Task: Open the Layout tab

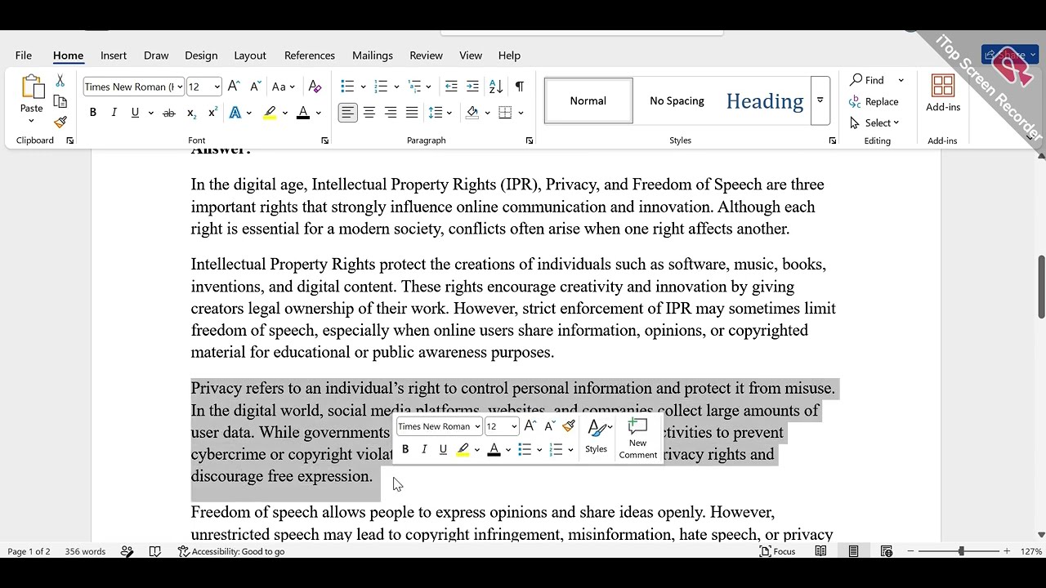Action: coord(250,56)
